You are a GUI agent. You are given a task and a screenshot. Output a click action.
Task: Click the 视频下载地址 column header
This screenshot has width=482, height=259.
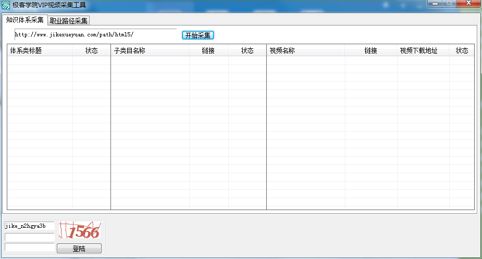(423, 50)
